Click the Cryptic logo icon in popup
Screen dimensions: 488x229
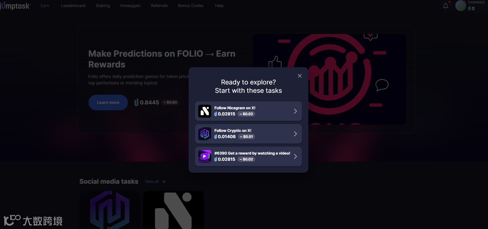tap(205, 134)
